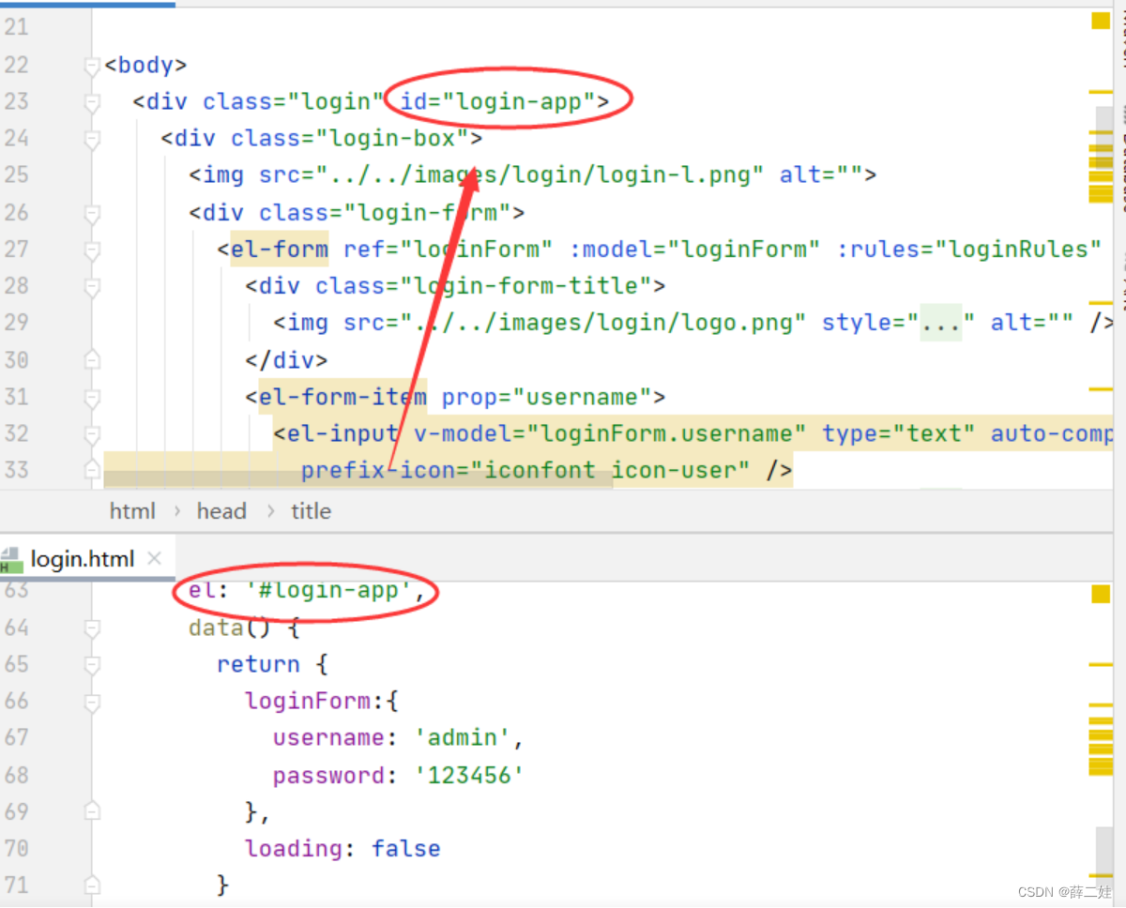Viewport: 1126px width, 908px height.
Task: Click the '123456' password string
Action: [x=469, y=776]
